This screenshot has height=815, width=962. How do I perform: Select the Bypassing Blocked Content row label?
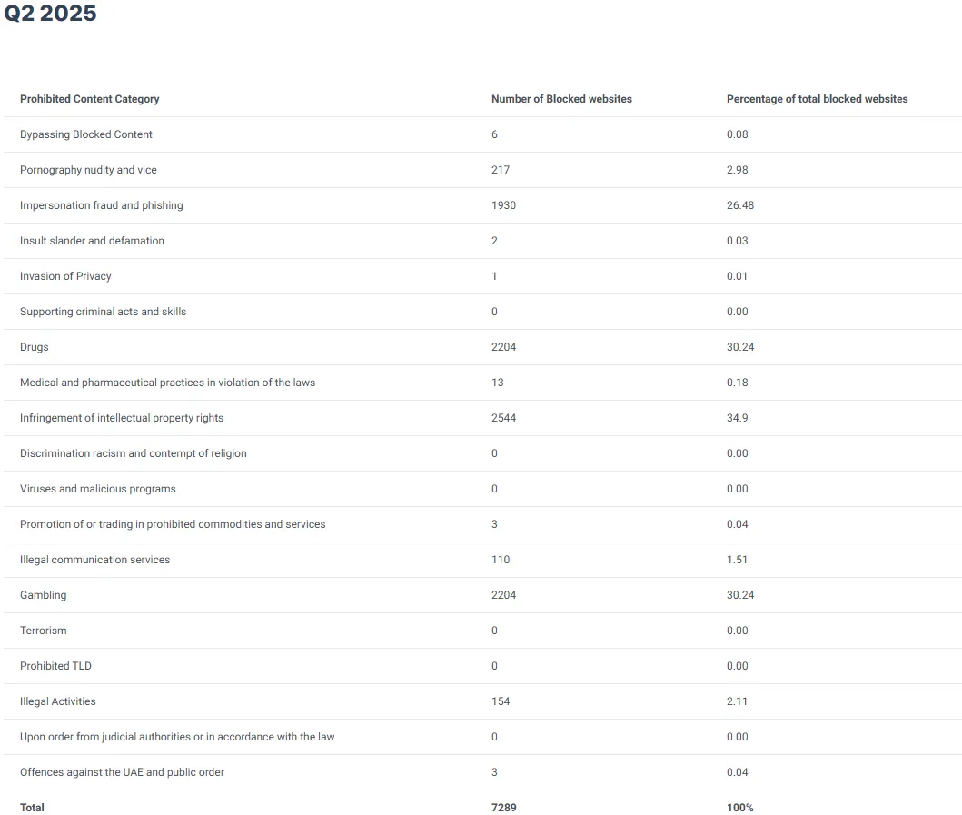[86, 134]
